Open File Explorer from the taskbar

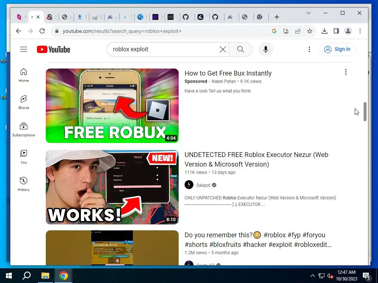(45, 276)
